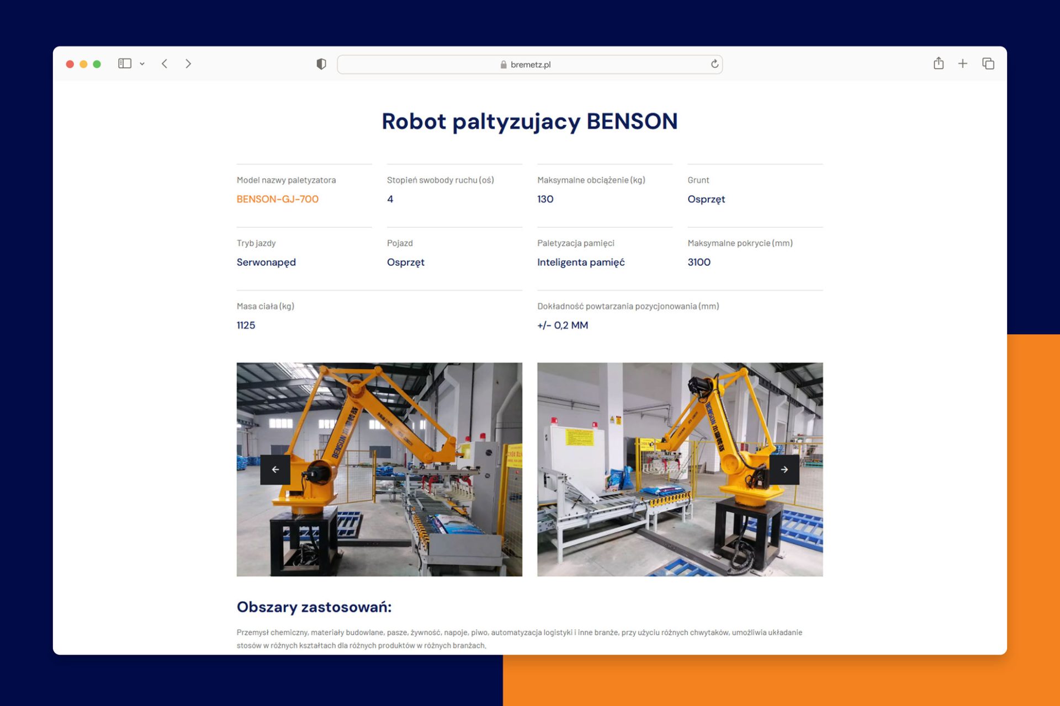Select the Osprzęt value under Pojazd
1060x706 pixels.
(x=406, y=263)
